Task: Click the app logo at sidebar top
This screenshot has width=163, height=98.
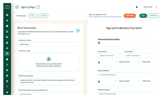Action: (x=7, y=7)
